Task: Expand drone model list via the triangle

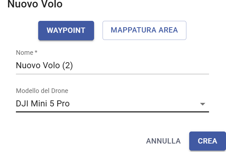Action: (x=202, y=104)
